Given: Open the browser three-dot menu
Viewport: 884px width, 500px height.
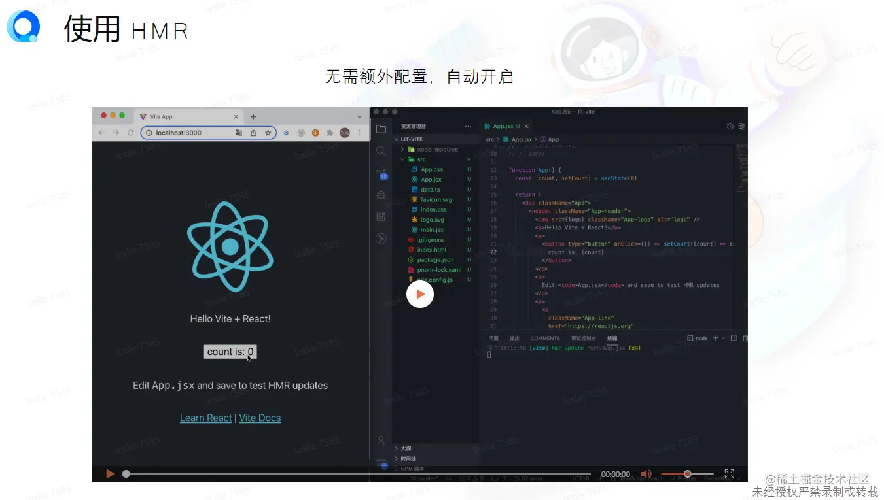Looking at the screenshot, I should pos(359,133).
